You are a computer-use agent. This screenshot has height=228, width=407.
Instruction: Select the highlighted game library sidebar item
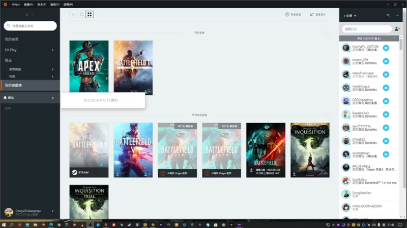(30, 85)
